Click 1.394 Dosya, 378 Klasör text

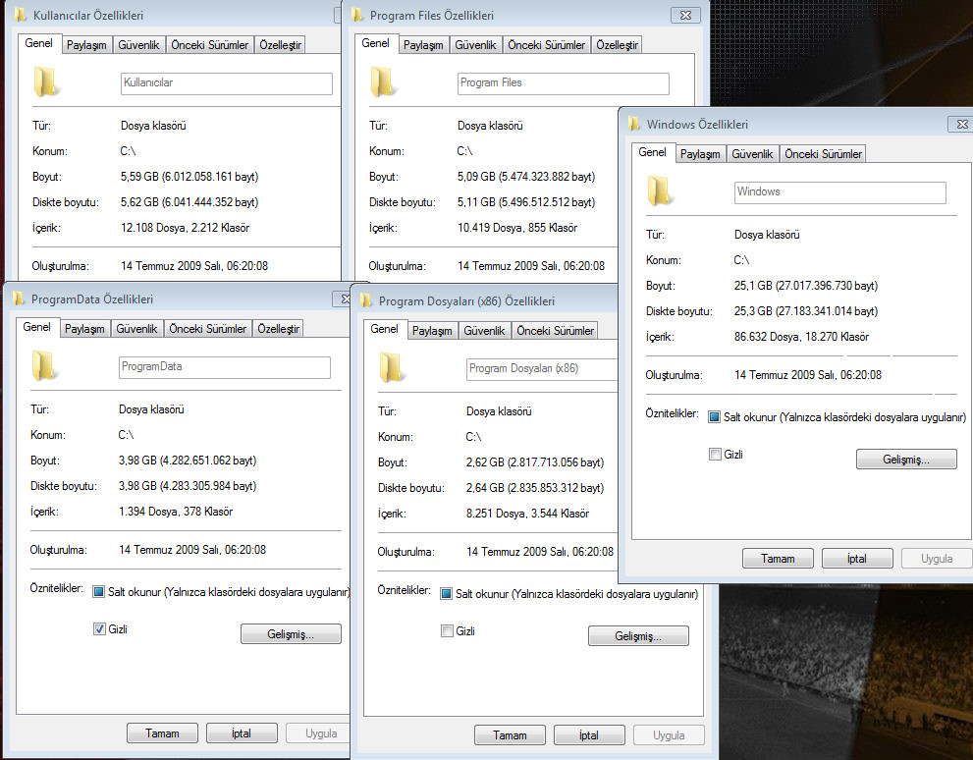coord(176,512)
